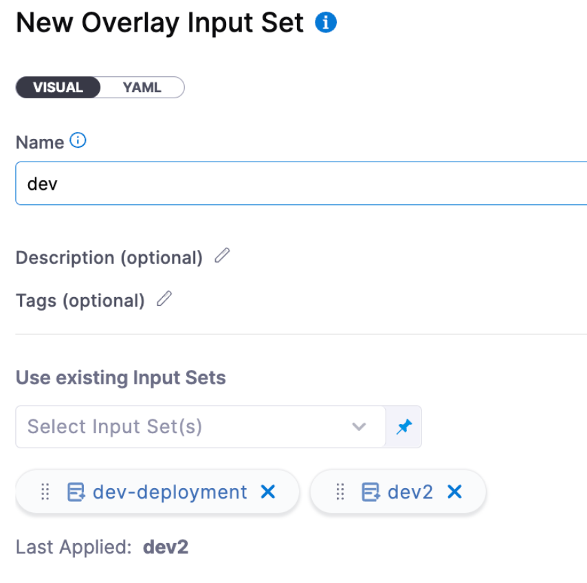
Task: Switch to the YAML view
Action: click(142, 87)
